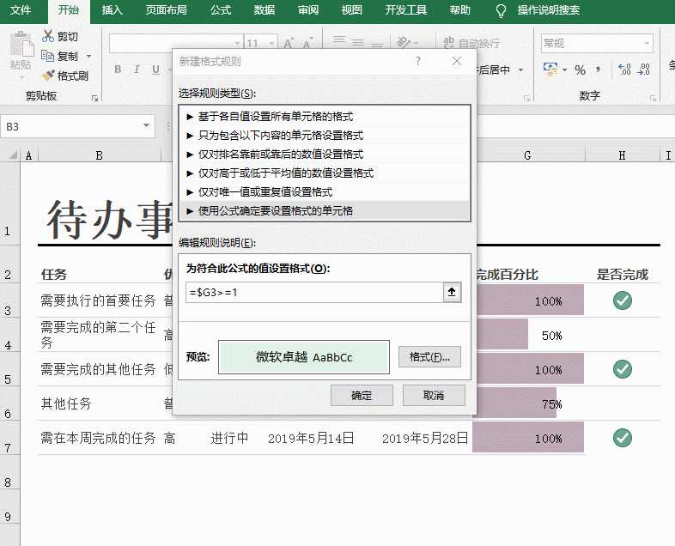The width and height of the screenshot is (675, 546).
Task: Click the 取消 button
Action: pos(434,395)
